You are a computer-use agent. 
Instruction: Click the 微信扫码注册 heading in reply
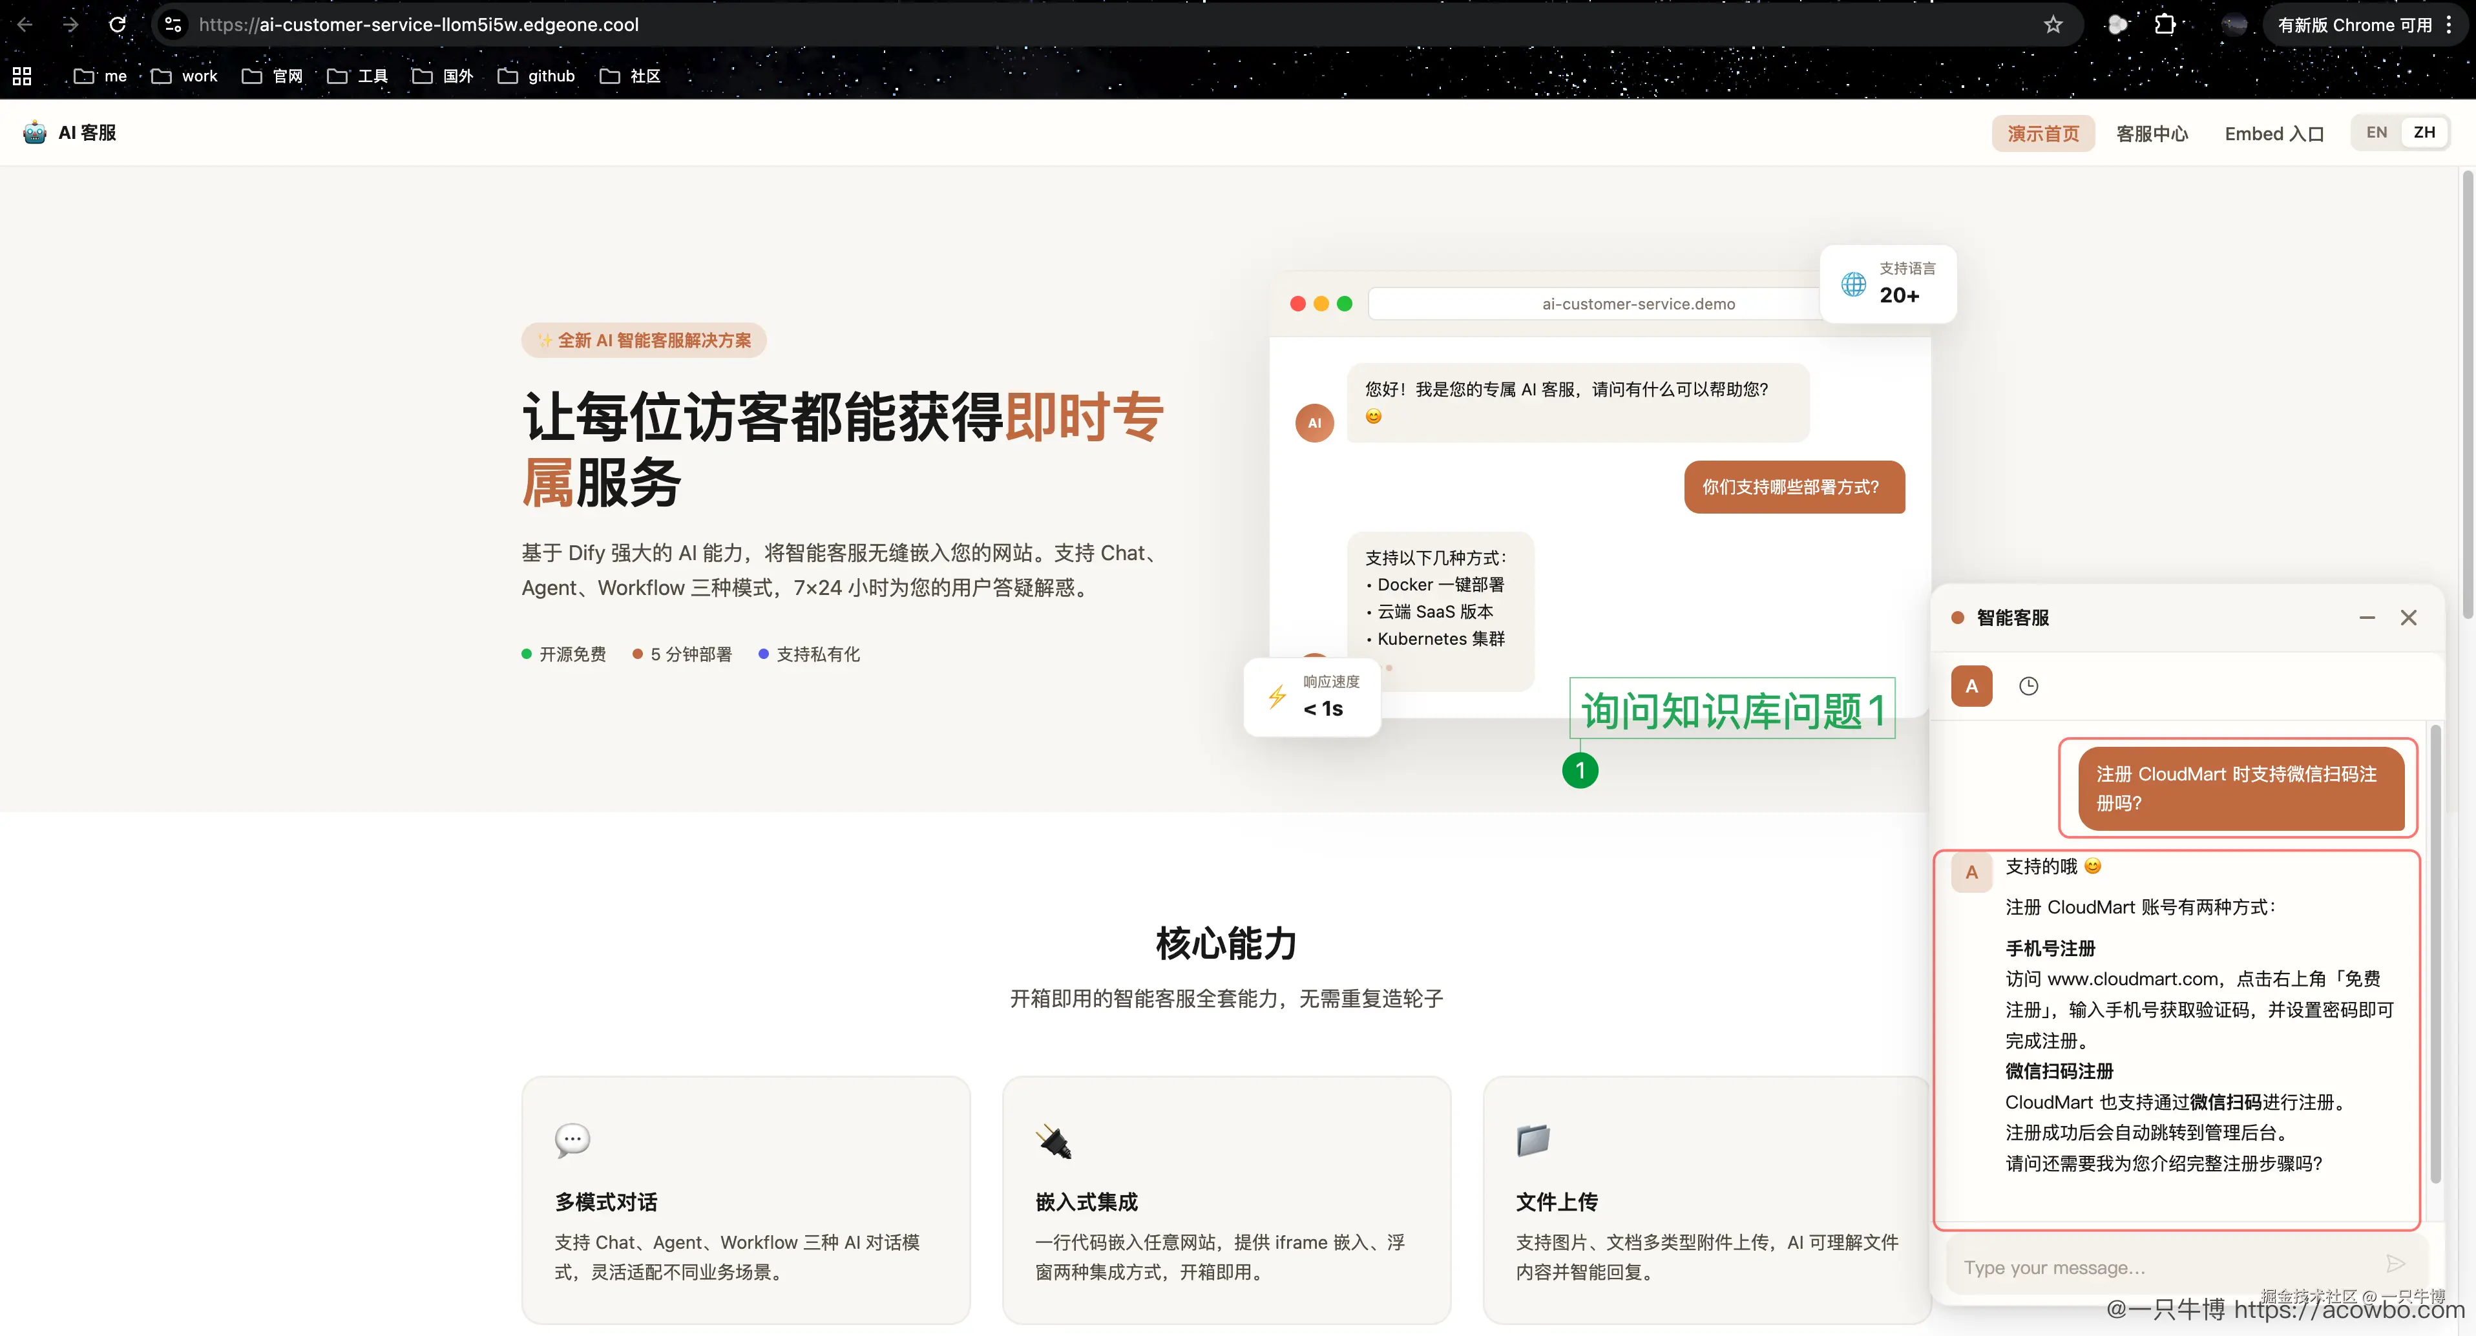coord(2059,1070)
